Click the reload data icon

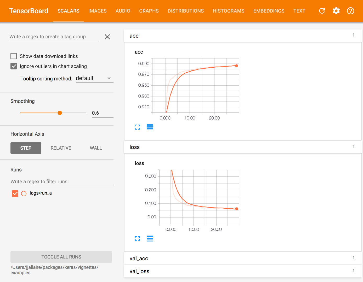(322, 11)
